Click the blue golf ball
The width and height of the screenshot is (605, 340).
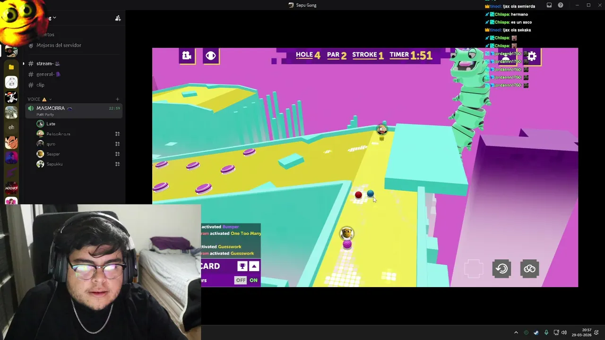(370, 194)
